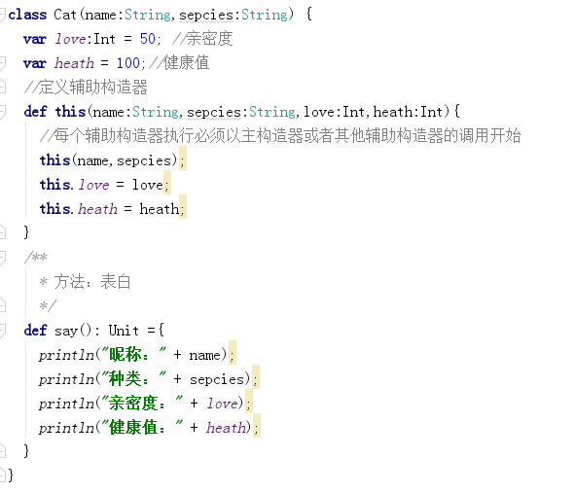Click highlighted semicolon after this.heath = heath
Screen dimensions: 575x493
click(183, 206)
